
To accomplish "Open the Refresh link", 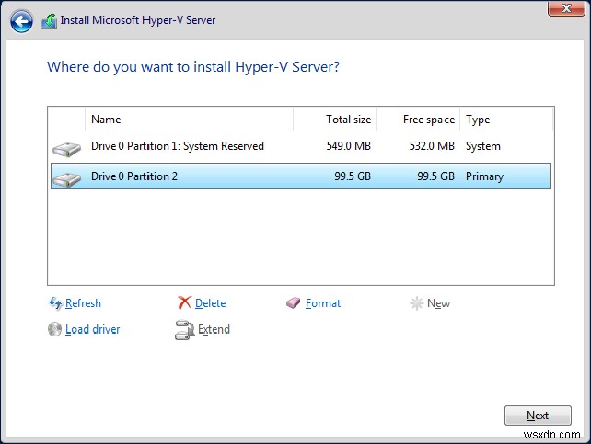I will click(x=84, y=303).
